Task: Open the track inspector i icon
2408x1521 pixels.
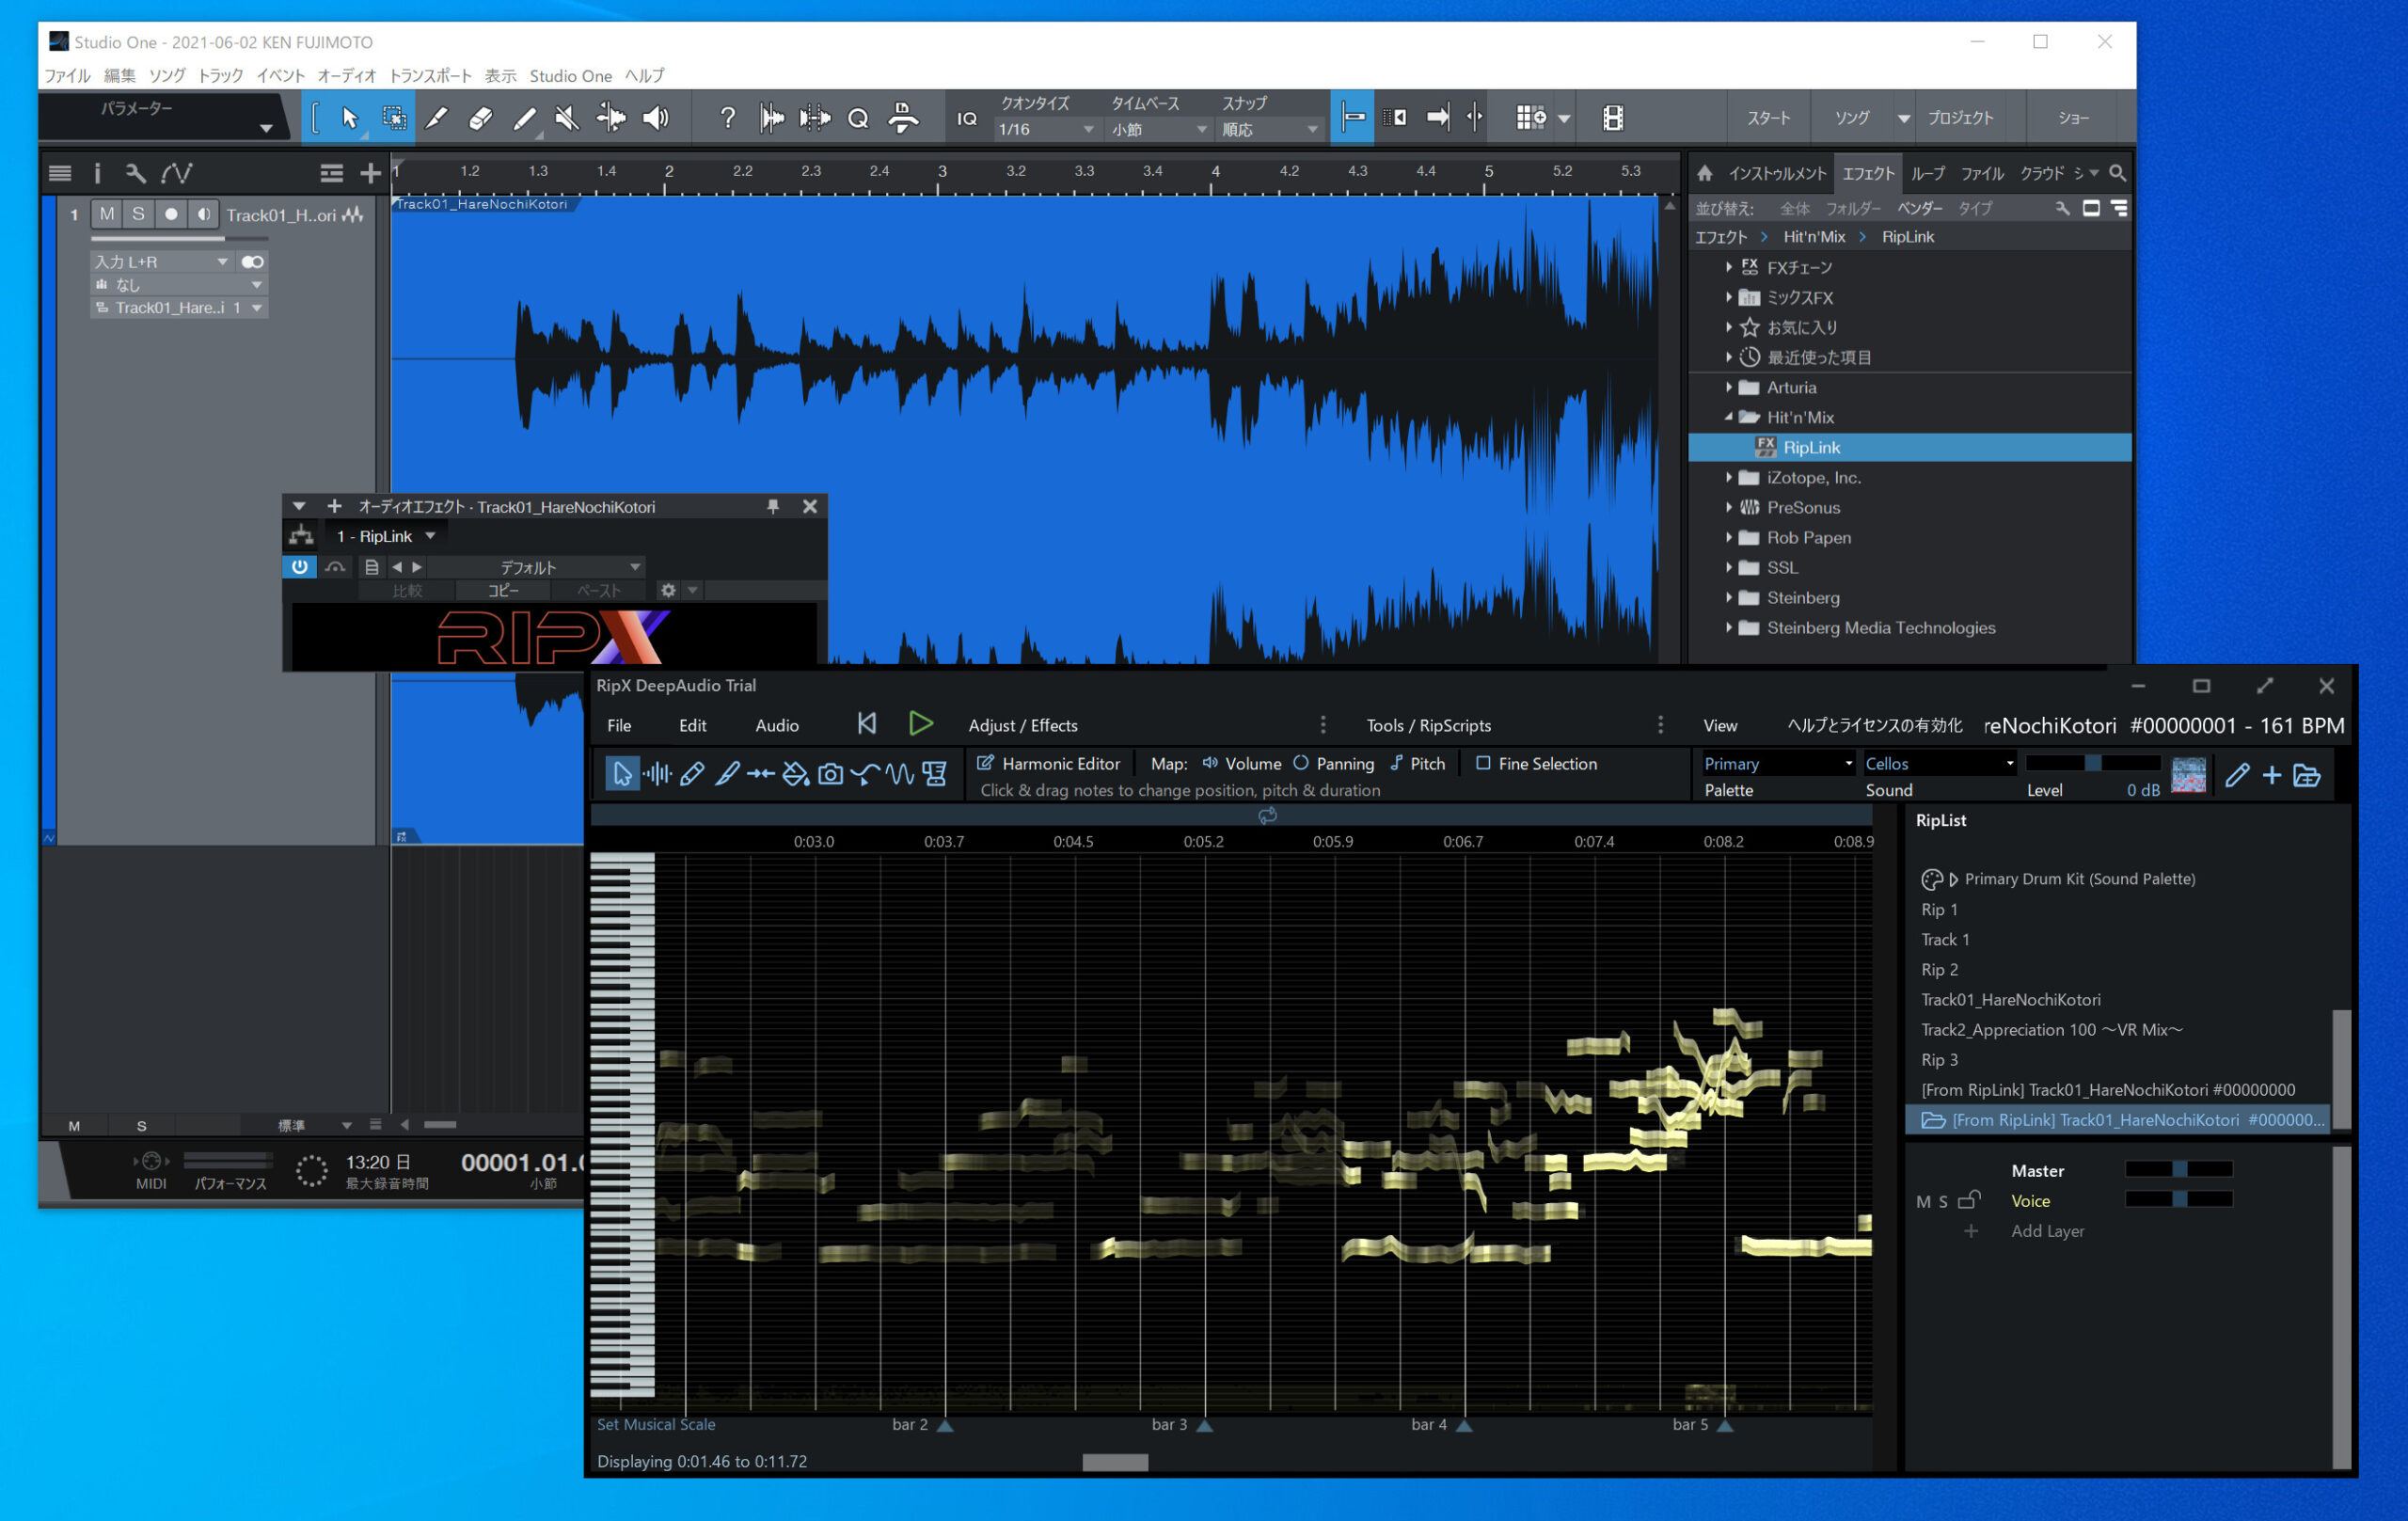Action: click(x=97, y=173)
